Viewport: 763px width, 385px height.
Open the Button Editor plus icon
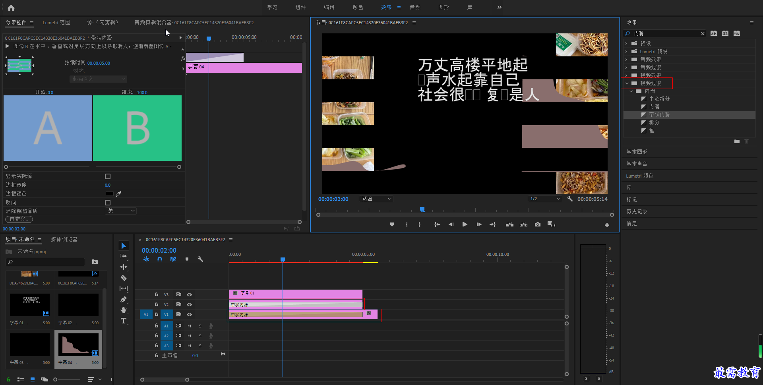(x=607, y=225)
